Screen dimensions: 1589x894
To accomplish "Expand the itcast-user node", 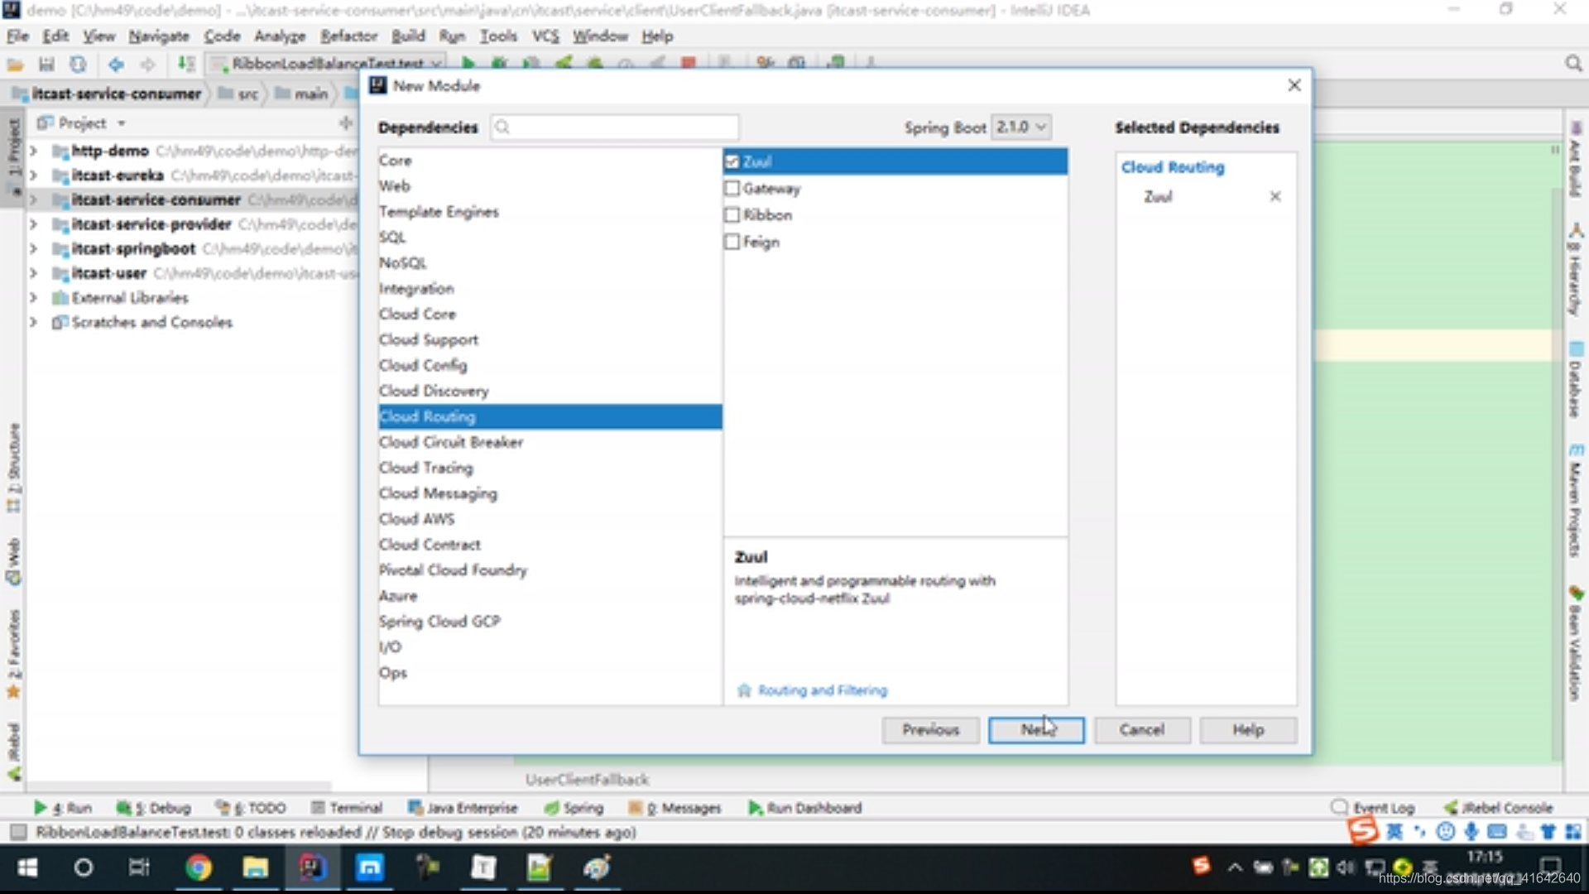I will (33, 273).
